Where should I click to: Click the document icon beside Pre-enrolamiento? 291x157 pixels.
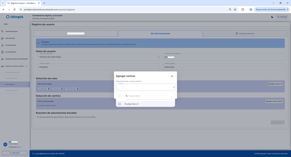3,52
